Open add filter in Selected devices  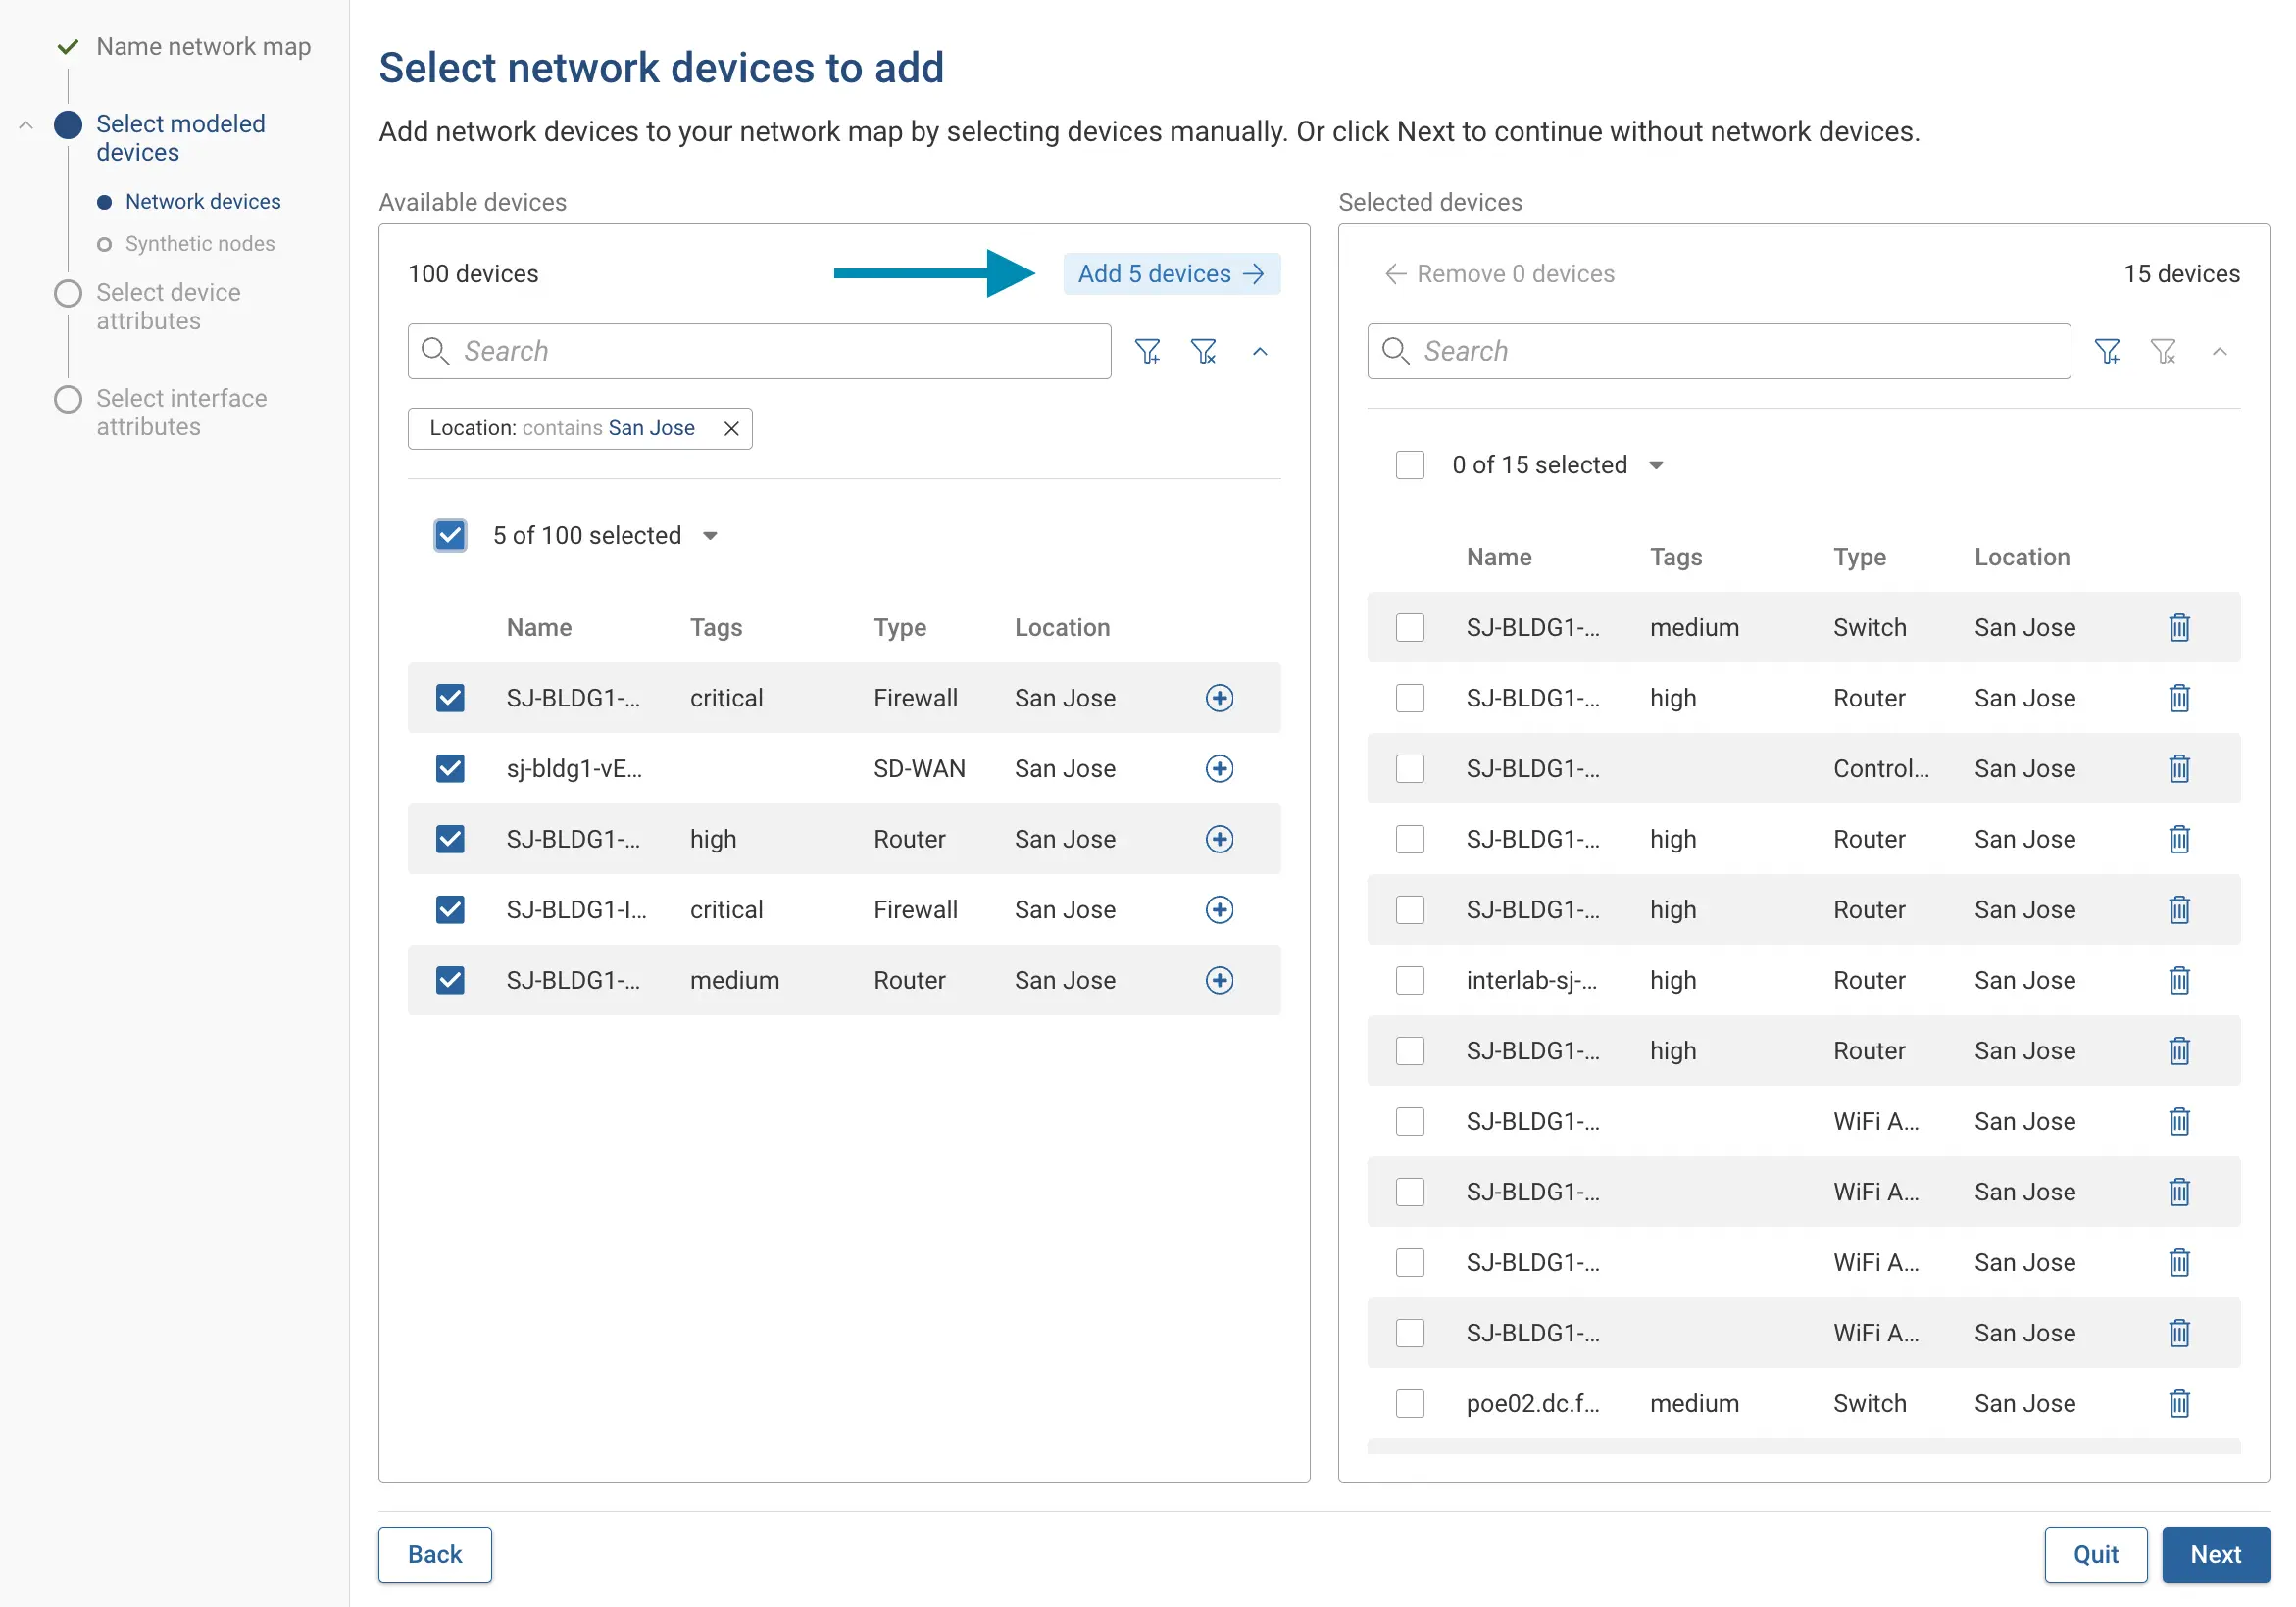click(x=2107, y=351)
